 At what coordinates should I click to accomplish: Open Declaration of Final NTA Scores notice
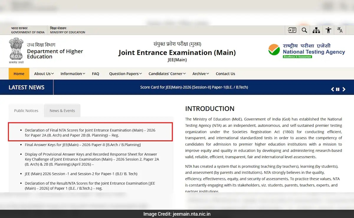90,133
